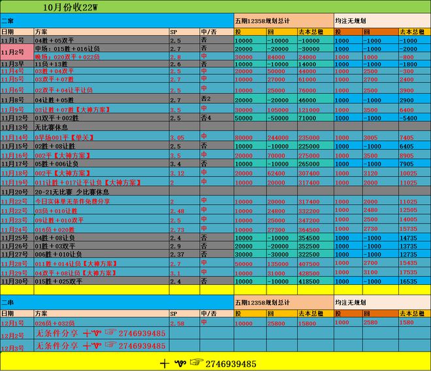
Task: Click the 244000 return amount cell
Action: coord(276,138)
